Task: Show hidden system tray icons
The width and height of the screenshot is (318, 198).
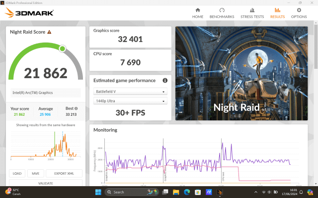Action: [256, 192]
